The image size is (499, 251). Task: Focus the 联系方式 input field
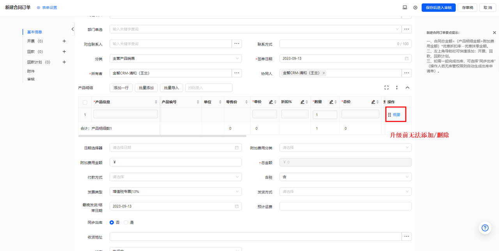(x=345, y=44)
